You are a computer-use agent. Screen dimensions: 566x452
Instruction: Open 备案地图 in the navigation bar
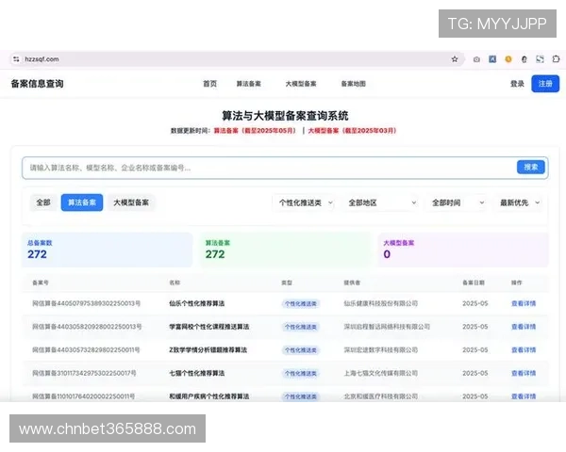click(354, 84)
